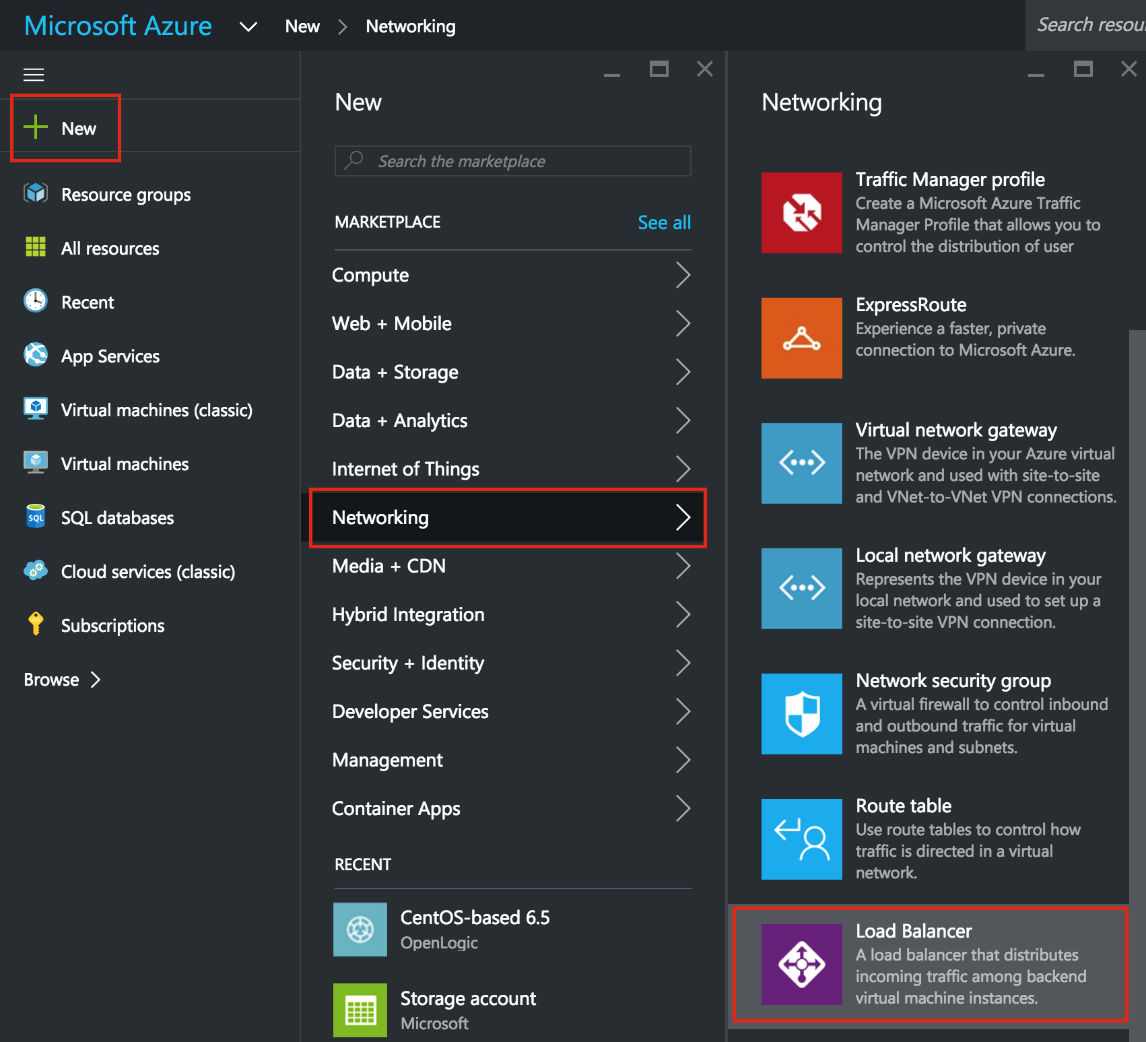Click the SQL databases icon
This screenshot has width=1146, height=1042.
pyautogui.click(x=36, y=517)
